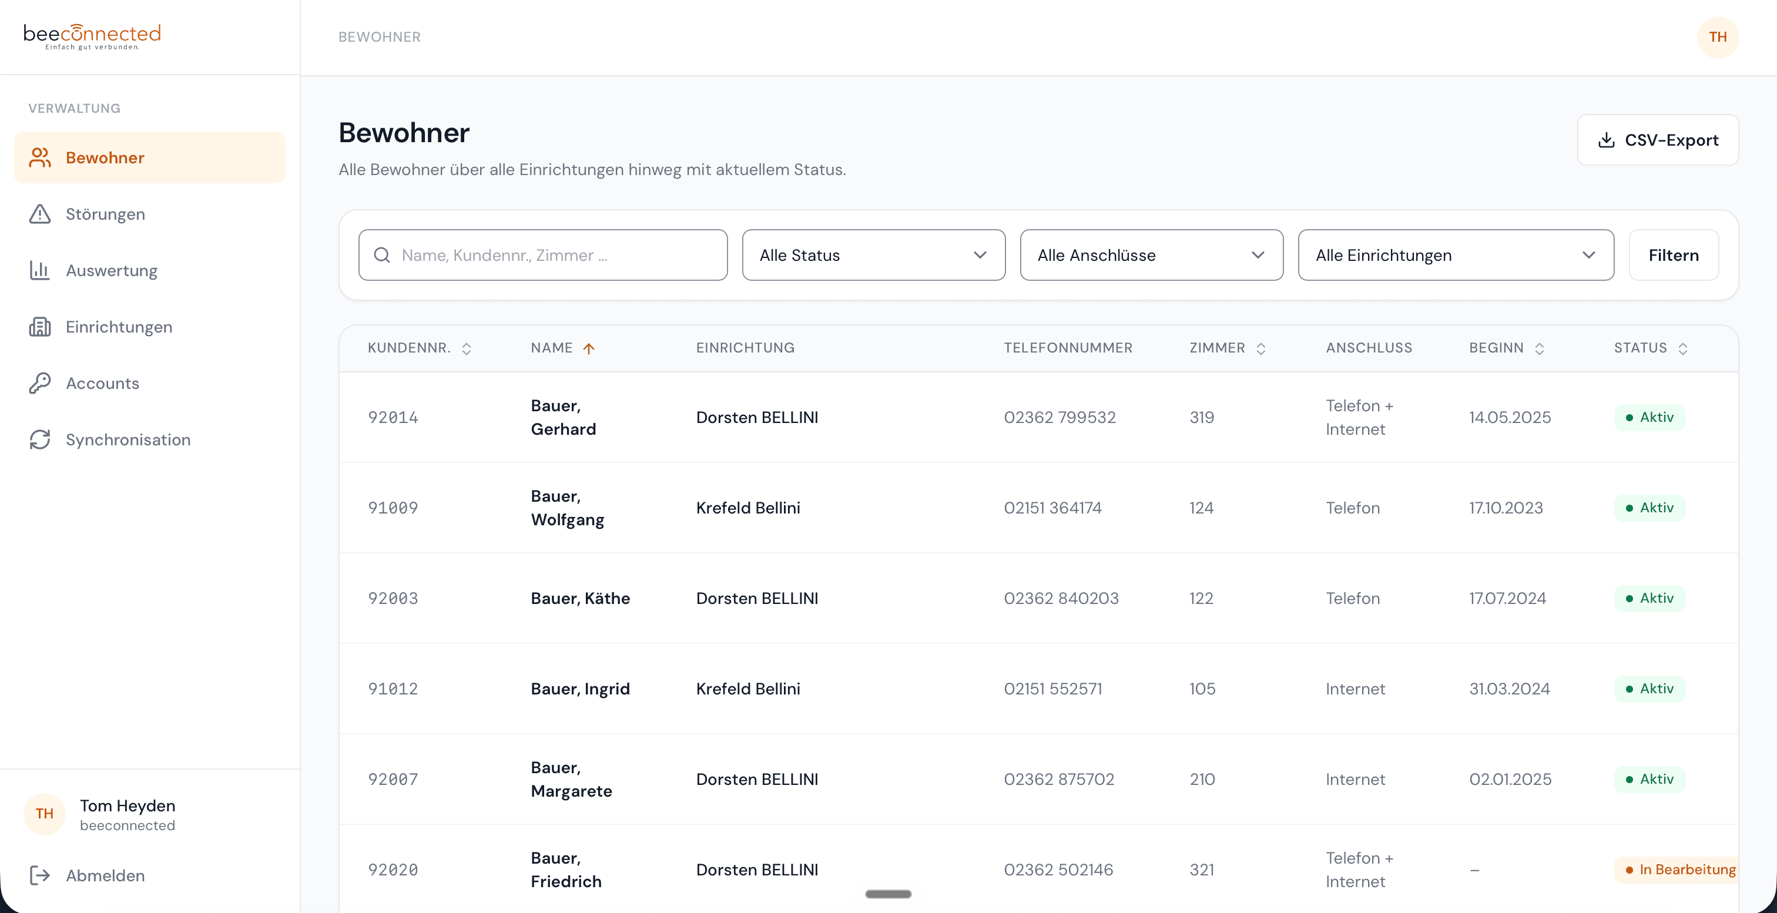The image size is (1777, 913).
Task: Open the Alle Status dropdown
Action: (x=873, y=255)
